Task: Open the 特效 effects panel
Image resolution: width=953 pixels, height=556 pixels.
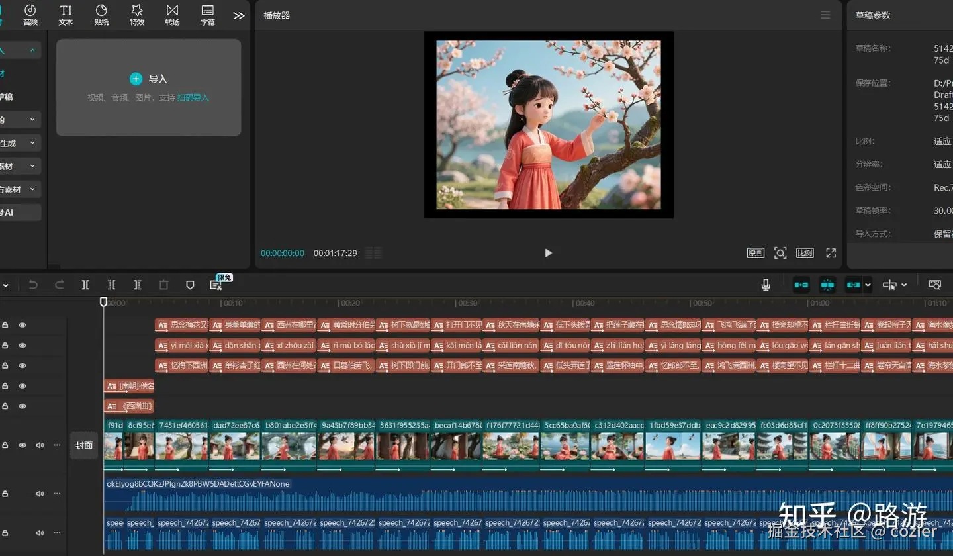Action: 137,15
